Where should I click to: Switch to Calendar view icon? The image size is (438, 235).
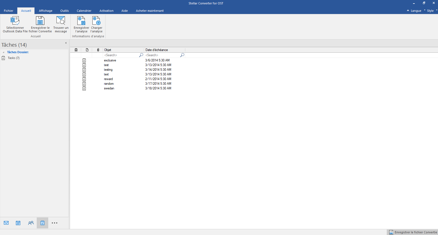[x=18, y=223]
